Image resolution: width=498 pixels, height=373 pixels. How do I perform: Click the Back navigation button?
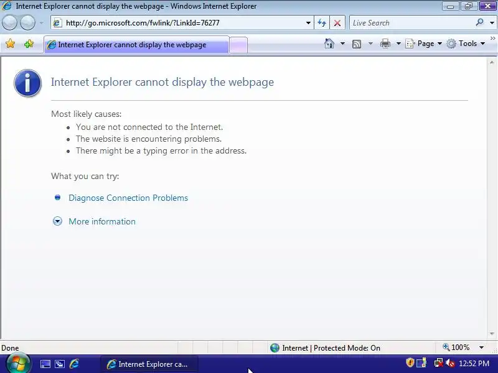click(9, 23)
